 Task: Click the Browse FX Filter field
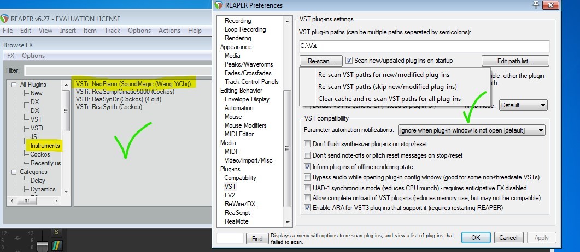coord(118,70)
